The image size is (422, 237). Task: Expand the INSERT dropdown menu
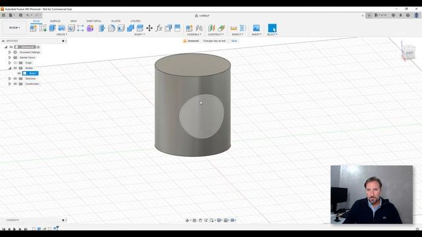(x=256, y=34)
